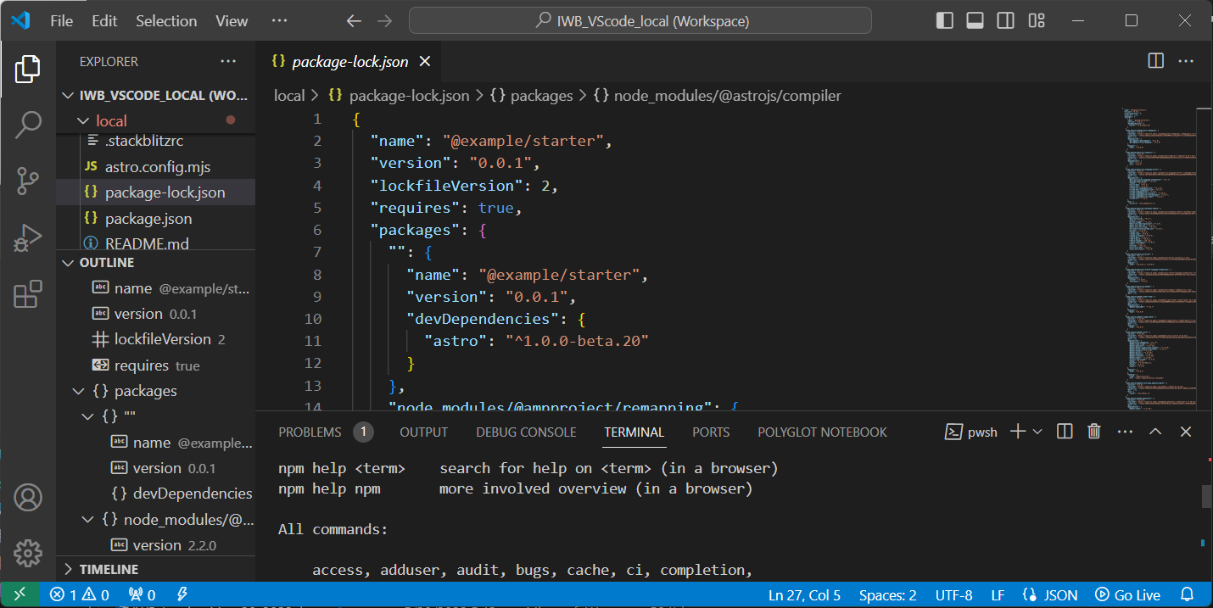Switch to the POLYGLOT NOTEBOOK tab
The width and height of the screenshot is (1213, 608).
pos(822,432)
